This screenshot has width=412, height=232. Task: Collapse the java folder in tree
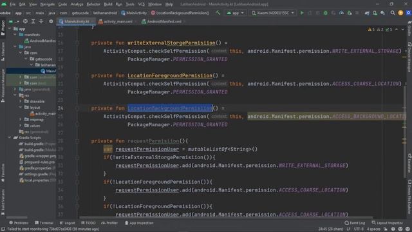click(x=15, y=47)
